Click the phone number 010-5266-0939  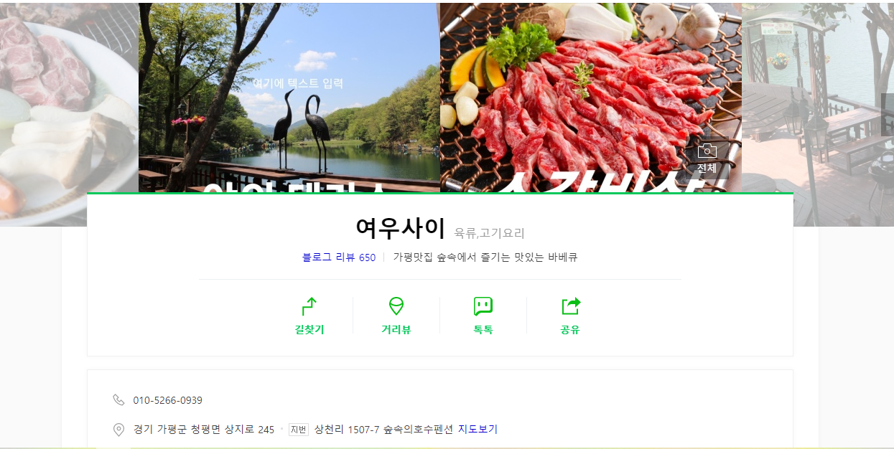coord(167,400)
